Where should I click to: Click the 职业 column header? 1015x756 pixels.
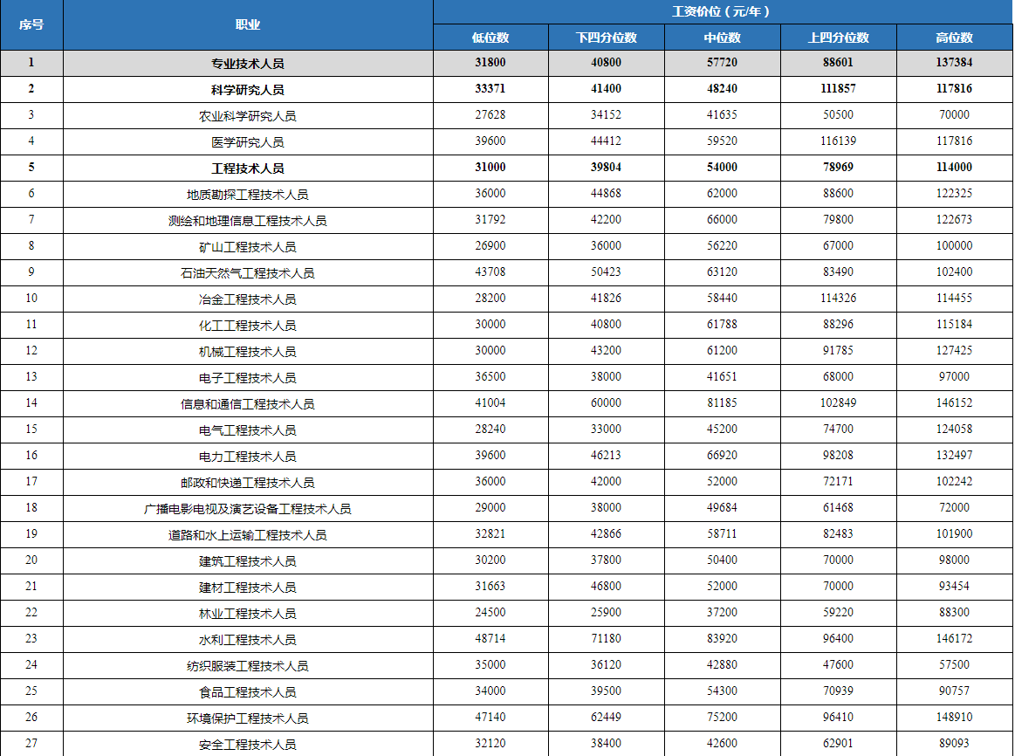coord(248,24)
